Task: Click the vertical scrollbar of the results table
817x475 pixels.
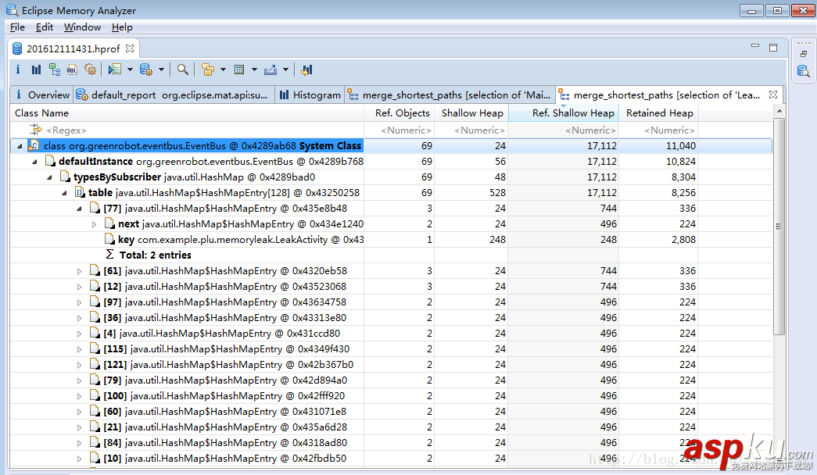Action: click(x=778, y=227)
